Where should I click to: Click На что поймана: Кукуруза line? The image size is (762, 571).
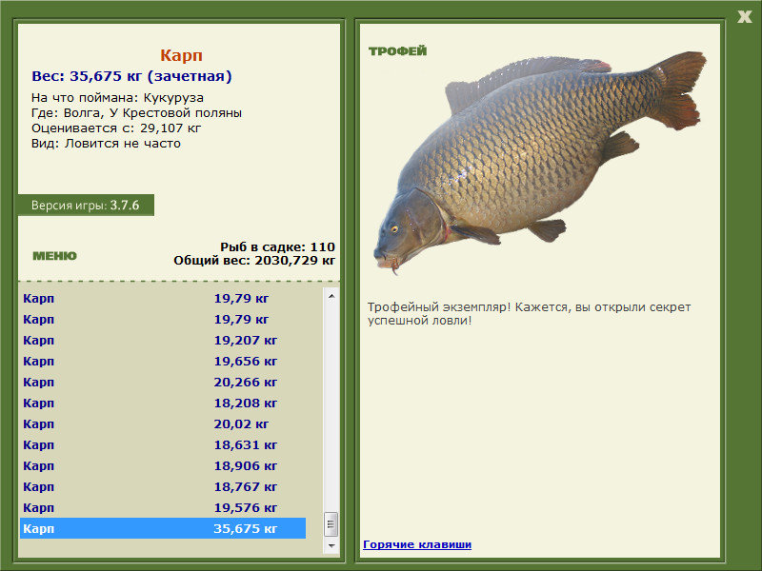(x=117, y=98)
